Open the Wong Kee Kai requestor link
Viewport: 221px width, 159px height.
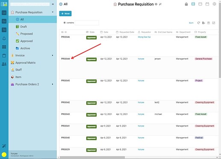[x=144, y=37]
